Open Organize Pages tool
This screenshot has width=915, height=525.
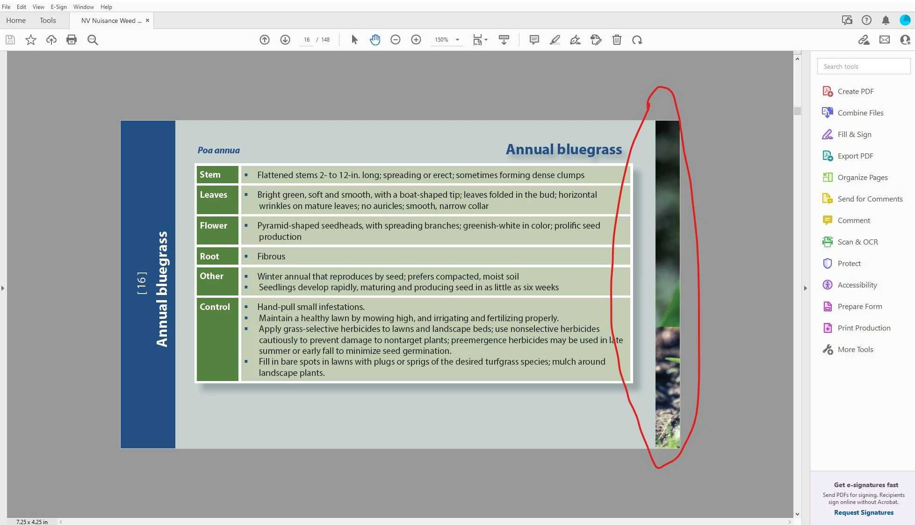click(x=862, y=177)
